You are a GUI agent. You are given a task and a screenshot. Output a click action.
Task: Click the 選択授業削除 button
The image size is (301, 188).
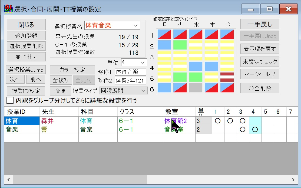26,46
